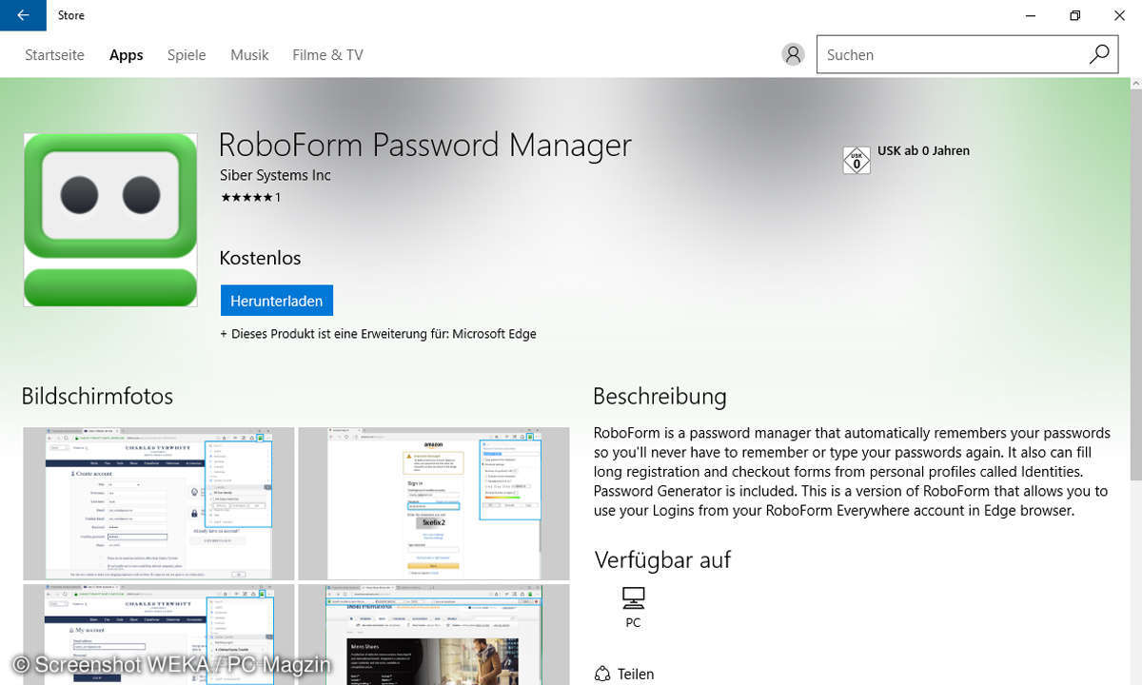Click the search magnifier icon
Viewport: 1142px width, 685px height.
coord(1099,54)
